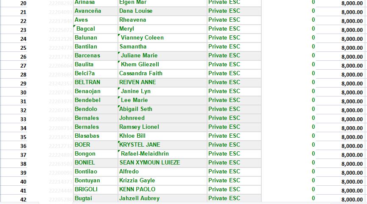
Task: Select the 8,000.00 amount in Bontilao's row
Action: click(352, 173)
